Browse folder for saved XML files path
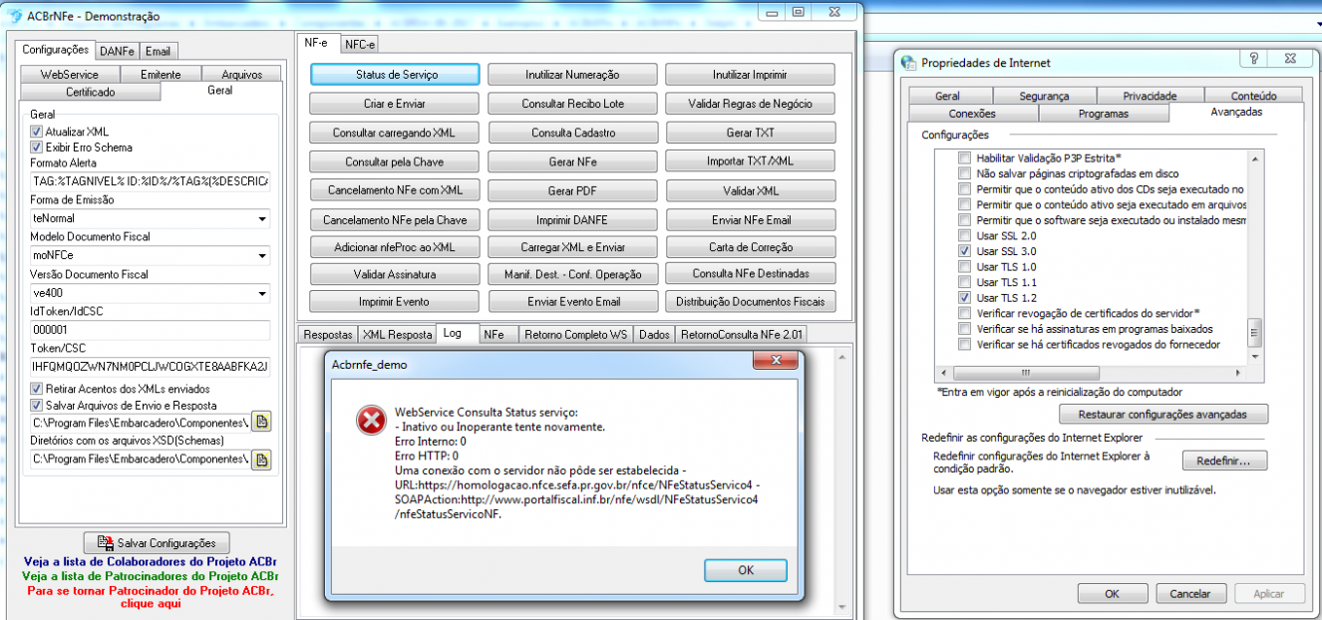 coord(261,422)
